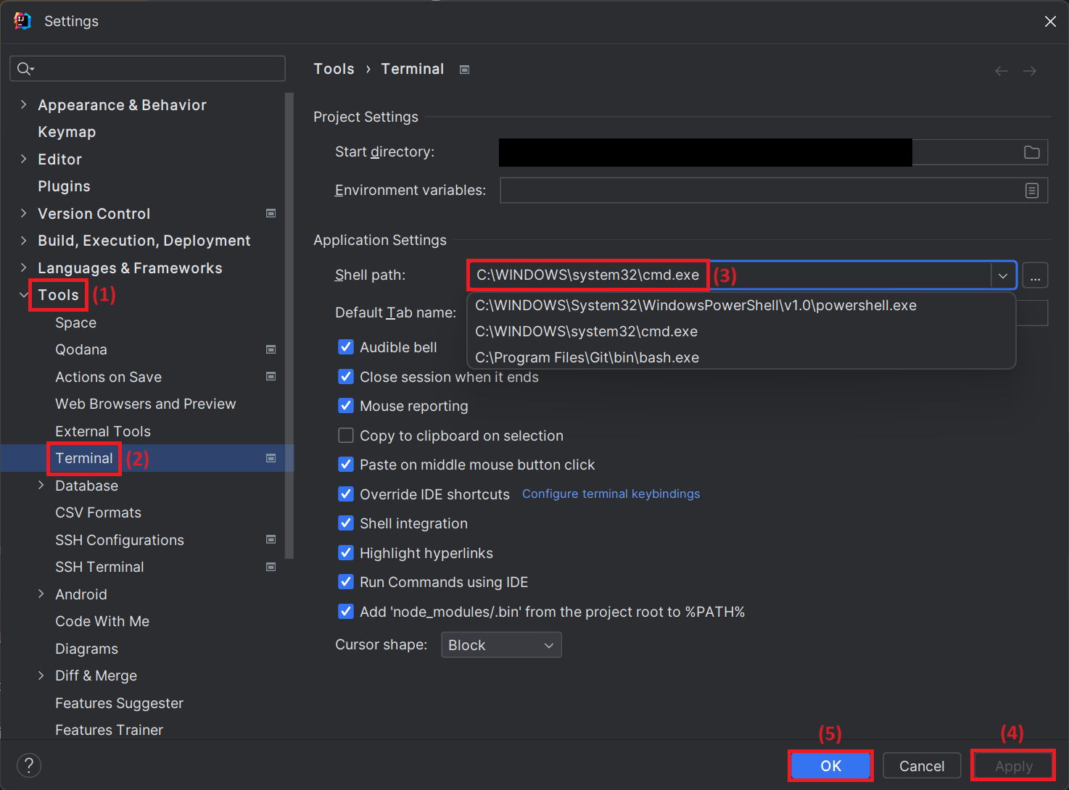Screen dimensions: 1069x790
Task: Click the Apply button
Action: (1013, 766)
